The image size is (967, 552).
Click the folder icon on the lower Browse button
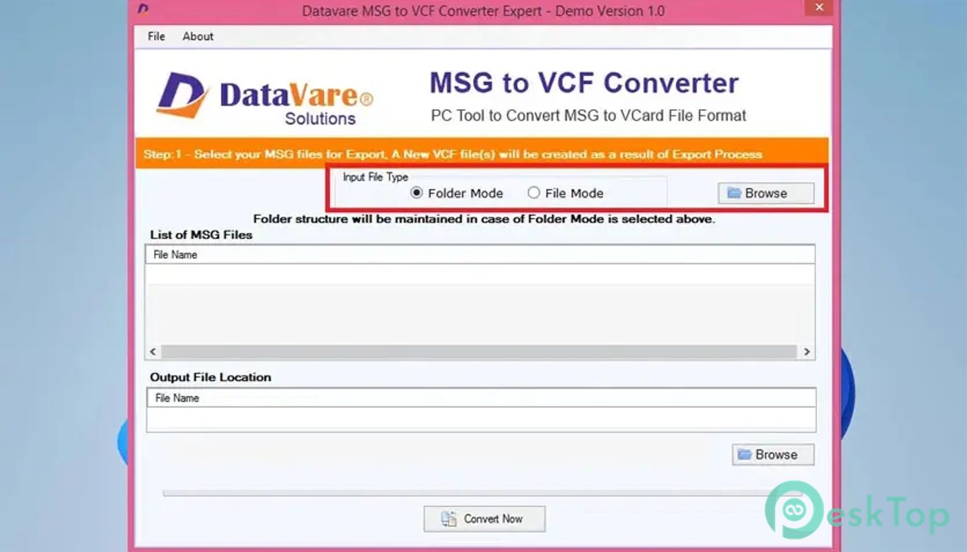click(x=745, y=455)
